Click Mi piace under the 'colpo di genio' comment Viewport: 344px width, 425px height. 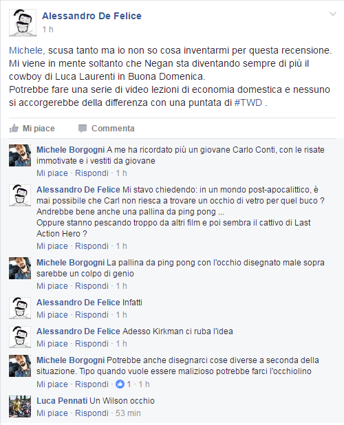tap(52, 286)
